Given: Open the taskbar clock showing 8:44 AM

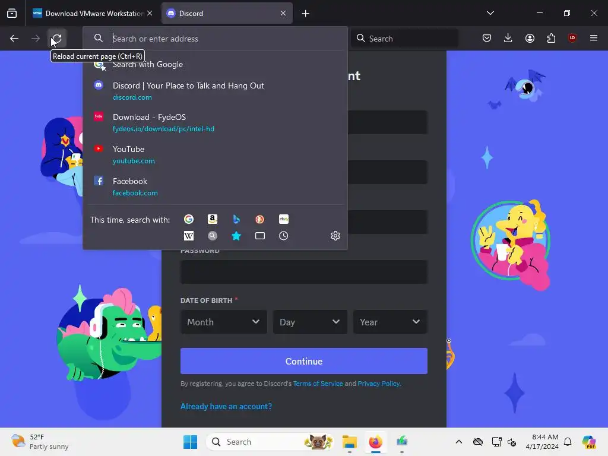Looking at the screenshot, I should (x=541, y=442).
